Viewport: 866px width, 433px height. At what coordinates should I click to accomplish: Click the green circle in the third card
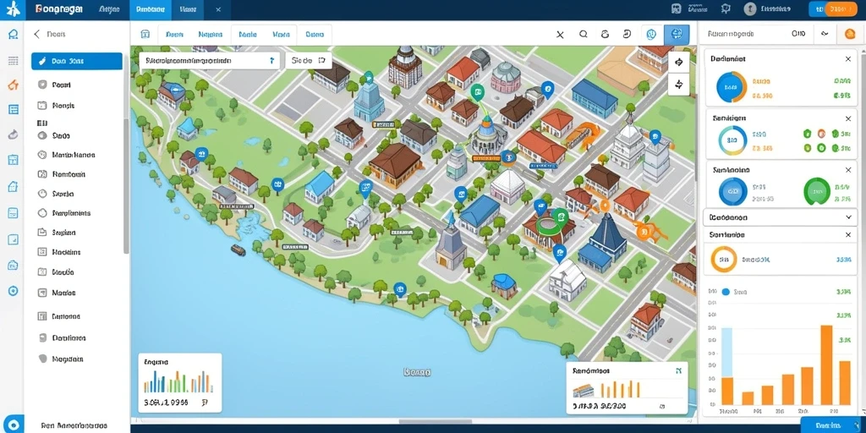[x=817, y=192]
